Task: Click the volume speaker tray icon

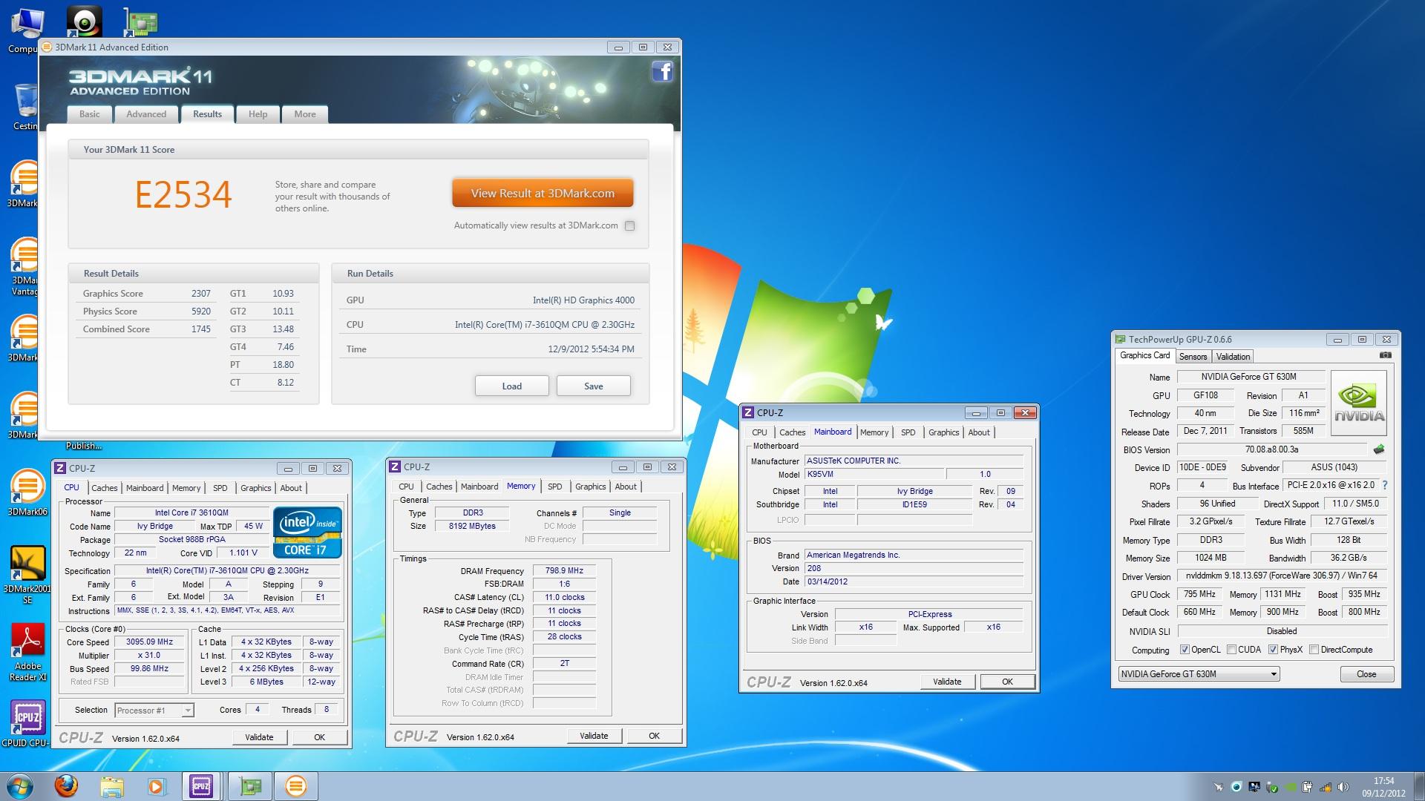Action: click(1344, 787)
